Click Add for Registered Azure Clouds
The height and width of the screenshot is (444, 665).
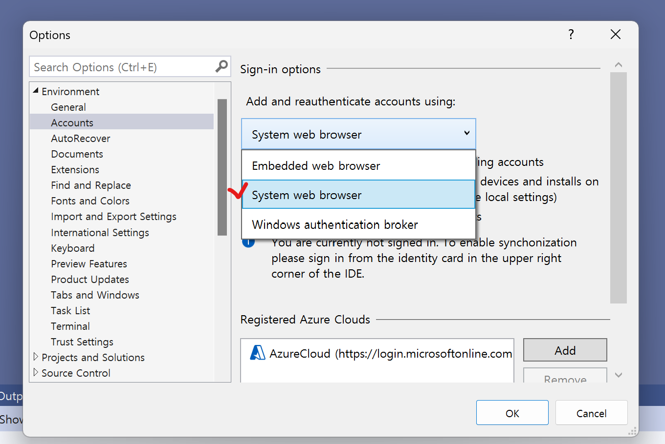coord(565,350)
